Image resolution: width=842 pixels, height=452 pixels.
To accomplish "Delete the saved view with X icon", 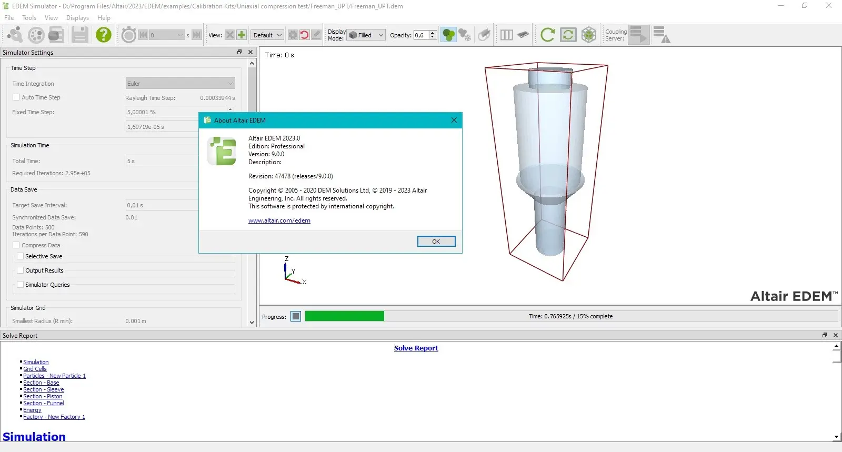I will [x=230, y=35].
